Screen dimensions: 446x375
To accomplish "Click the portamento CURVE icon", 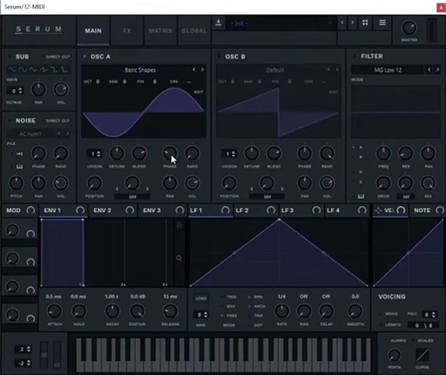I will click(422, 355).
